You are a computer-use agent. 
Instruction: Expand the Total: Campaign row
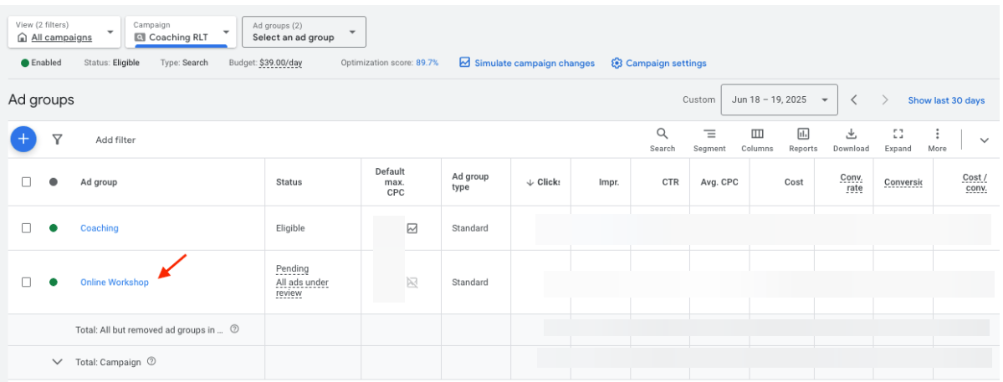[x=58, y=362]
